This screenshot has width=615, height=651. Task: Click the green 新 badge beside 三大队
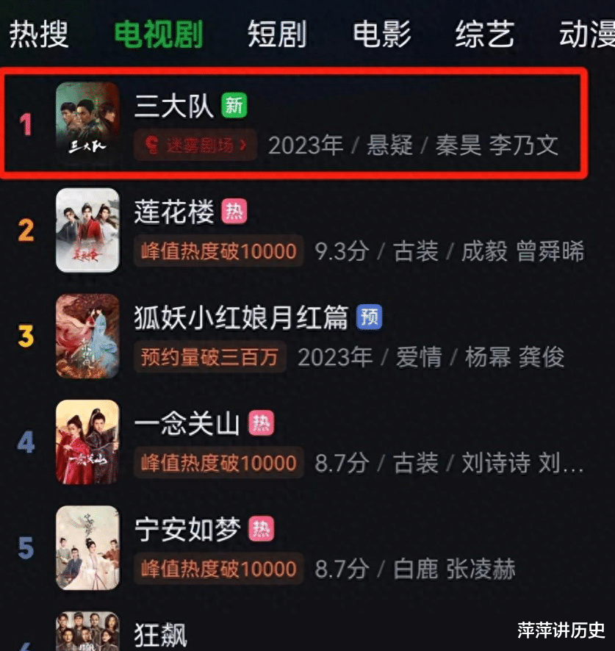coord(234,106)
